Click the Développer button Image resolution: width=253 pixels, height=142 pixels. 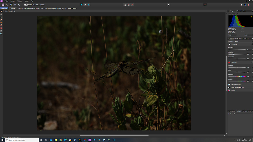point(4,8)
